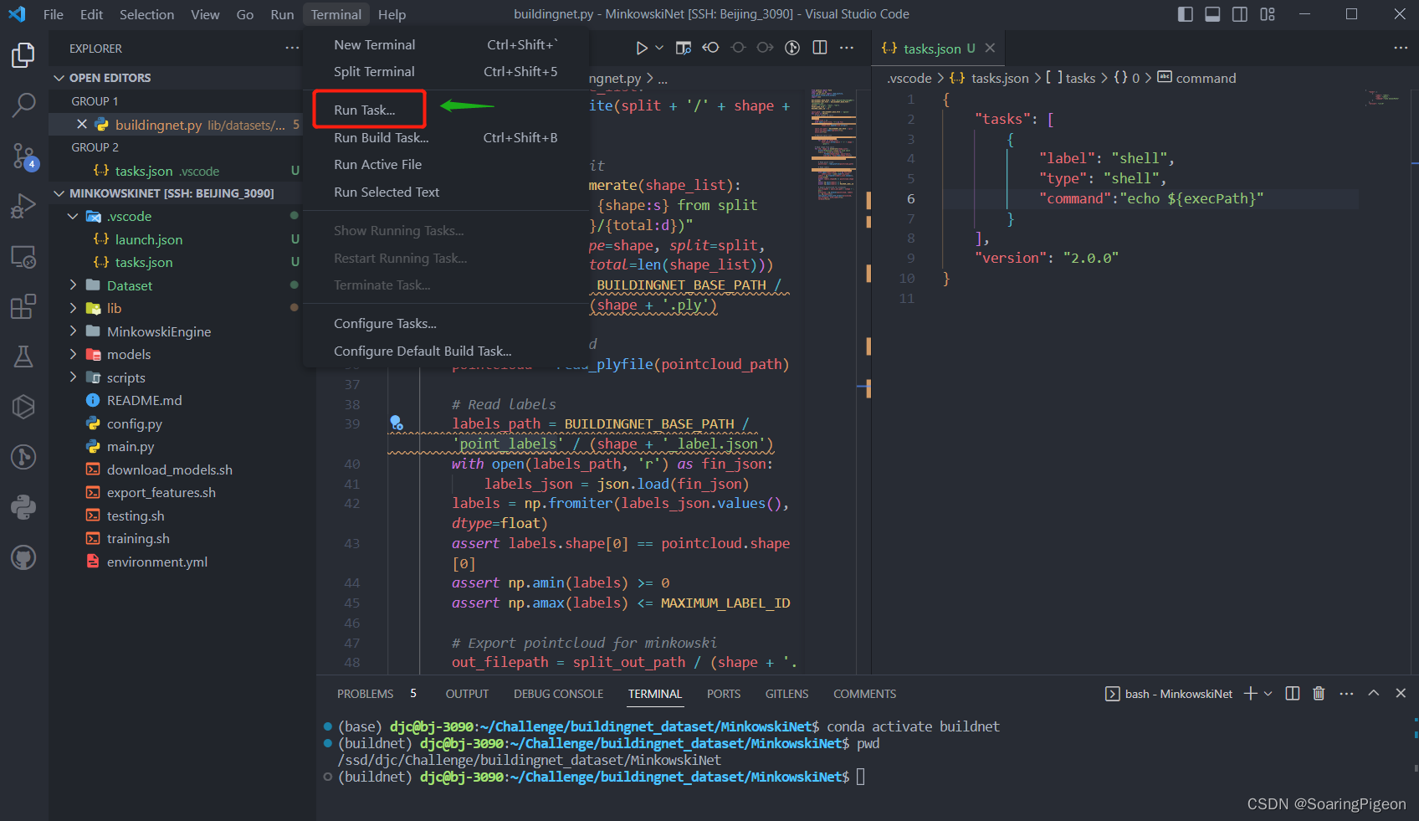This screenshot has width=1419, height=821.
Task: Close buildingnet.py in Open Editors
Action: [x=82, y=125]
